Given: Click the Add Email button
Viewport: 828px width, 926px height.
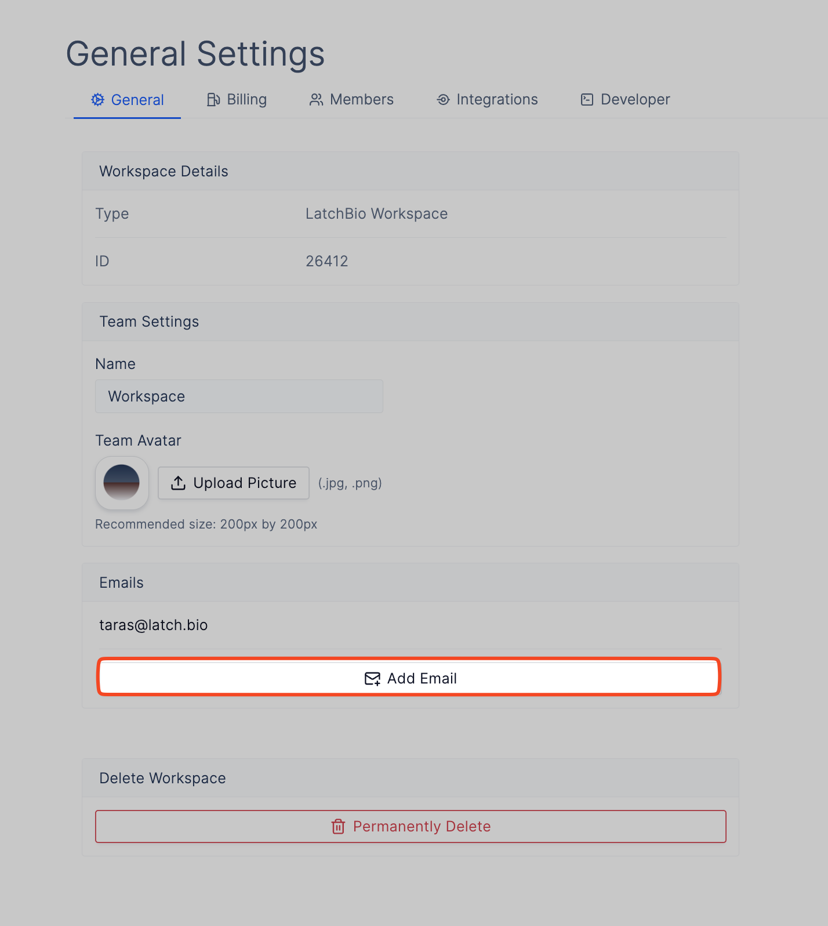Looking at the screenshot, I should [x=409, y=678].
